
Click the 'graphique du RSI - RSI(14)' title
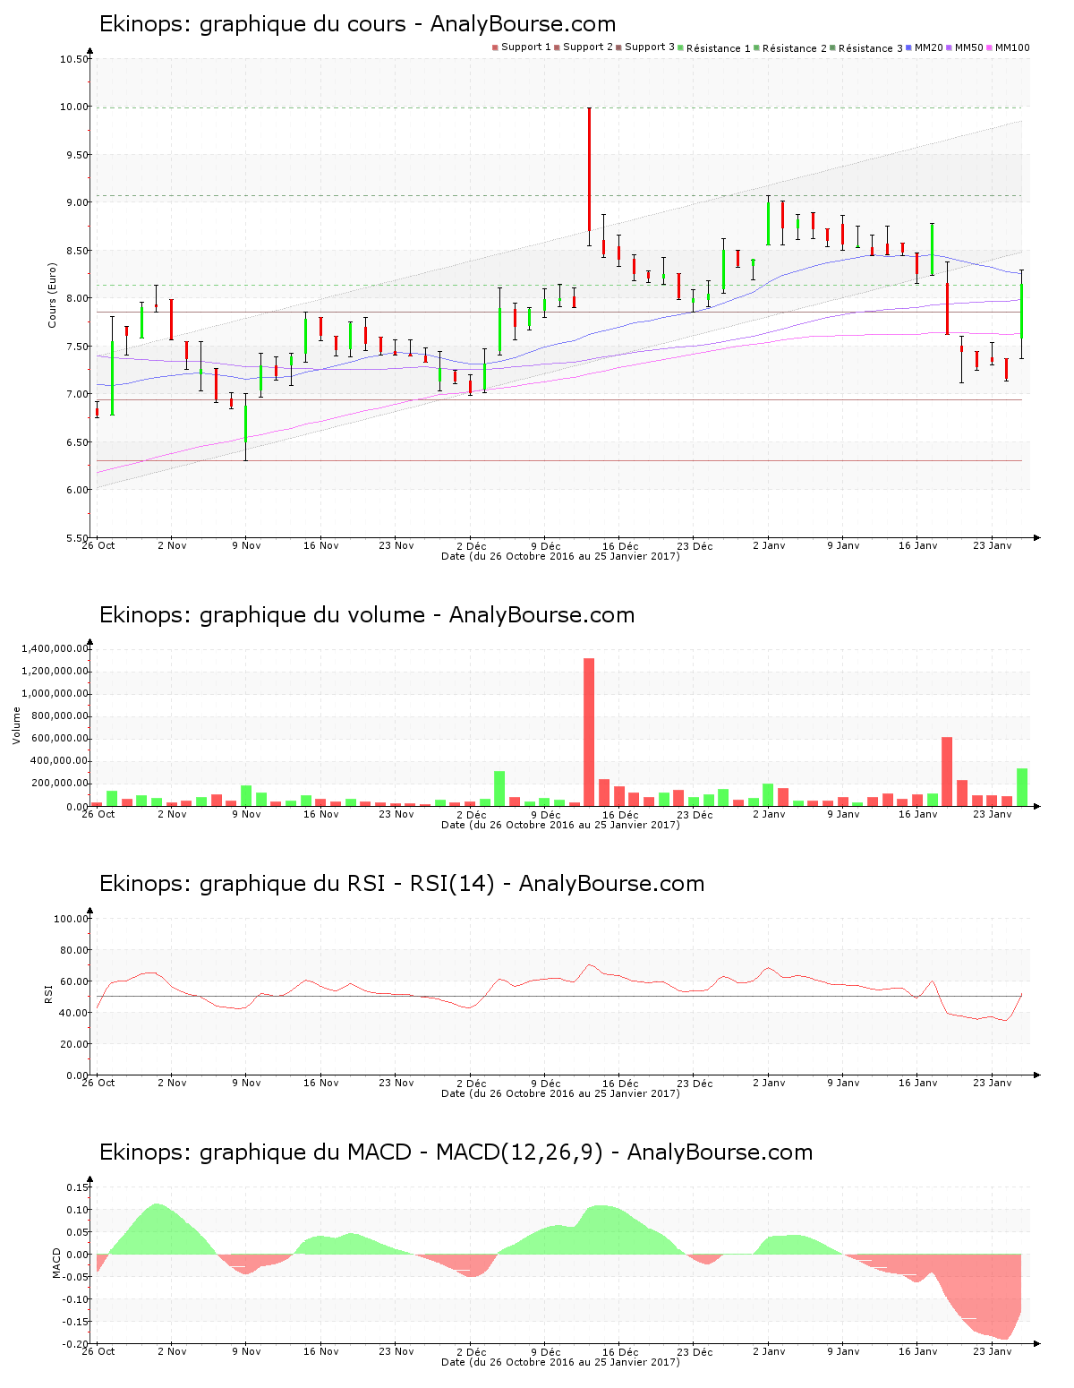click(x=402, y=884)
